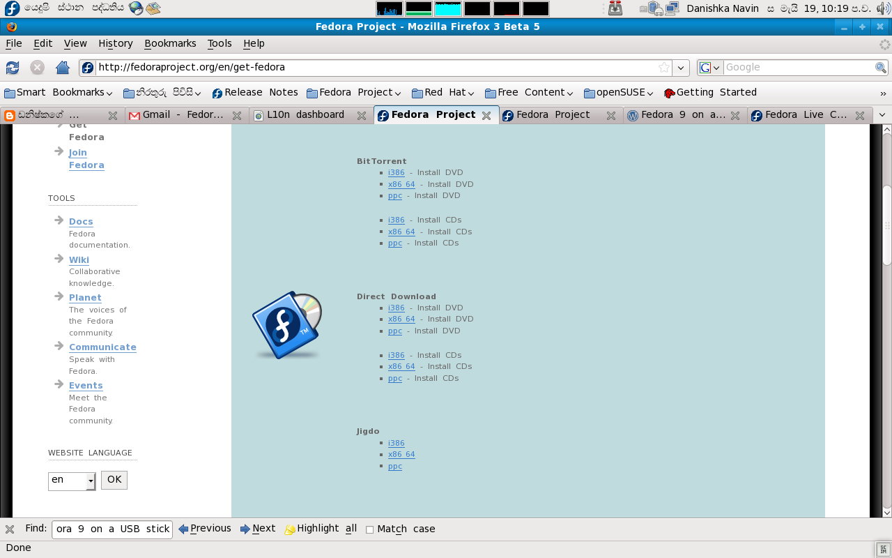The height and width of the screenshot is (558, 892).
Task: Open the Bookmarks menu
Action: coord(170,43)
